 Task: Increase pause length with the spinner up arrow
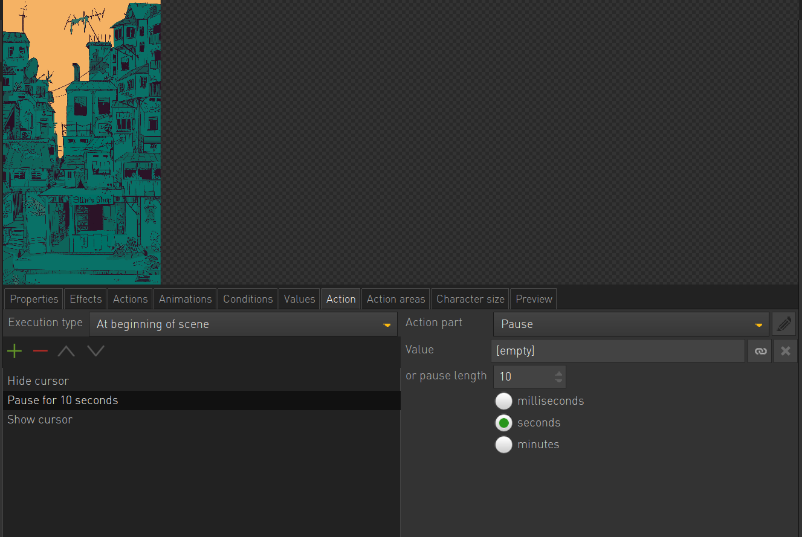click(558, 373)
